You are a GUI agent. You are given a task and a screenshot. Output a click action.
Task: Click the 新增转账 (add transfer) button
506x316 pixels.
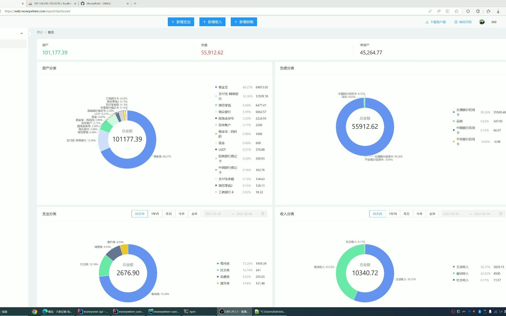pyautogui.click(x=244, y=22)
